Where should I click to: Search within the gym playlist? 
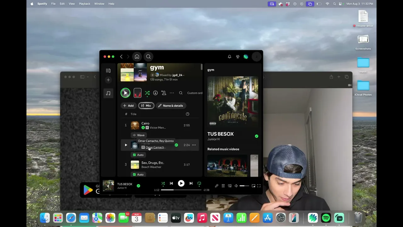181,93
